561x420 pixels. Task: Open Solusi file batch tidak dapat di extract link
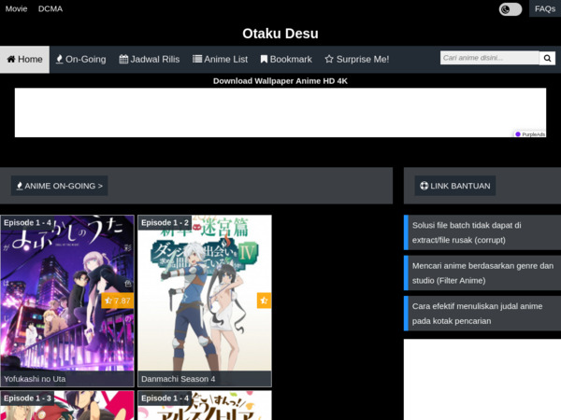[x=467, y=232]
